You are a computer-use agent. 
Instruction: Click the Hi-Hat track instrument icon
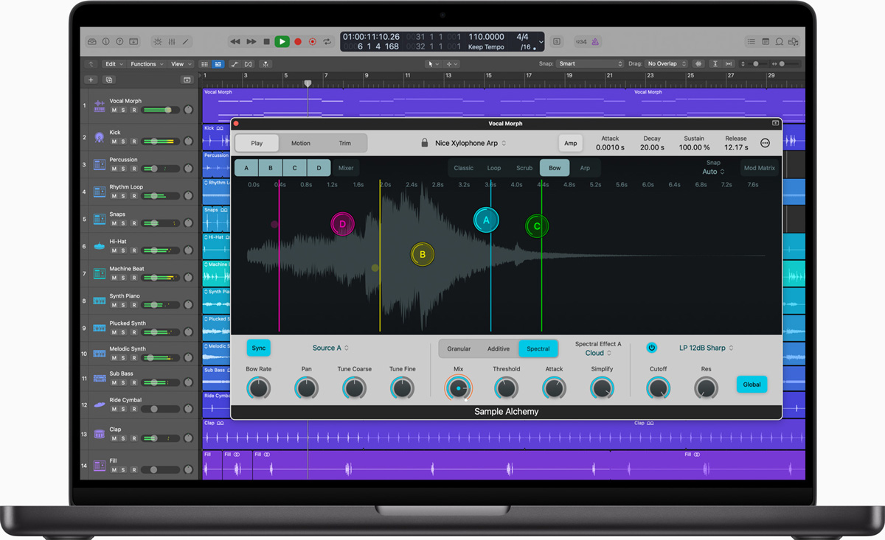[100, 246]
